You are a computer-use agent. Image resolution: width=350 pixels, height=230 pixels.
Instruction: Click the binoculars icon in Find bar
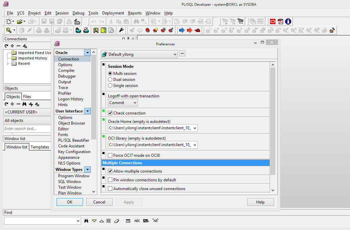[86, 221]
